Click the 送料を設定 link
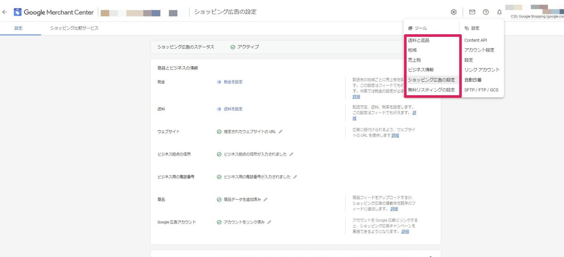This screenshot has height=257, width=564. coord(233,109)
